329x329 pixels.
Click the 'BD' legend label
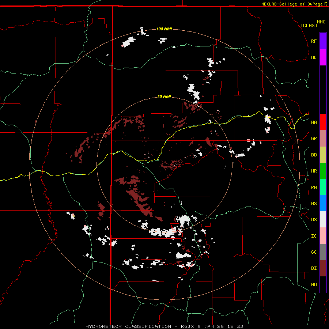(314, 155)
